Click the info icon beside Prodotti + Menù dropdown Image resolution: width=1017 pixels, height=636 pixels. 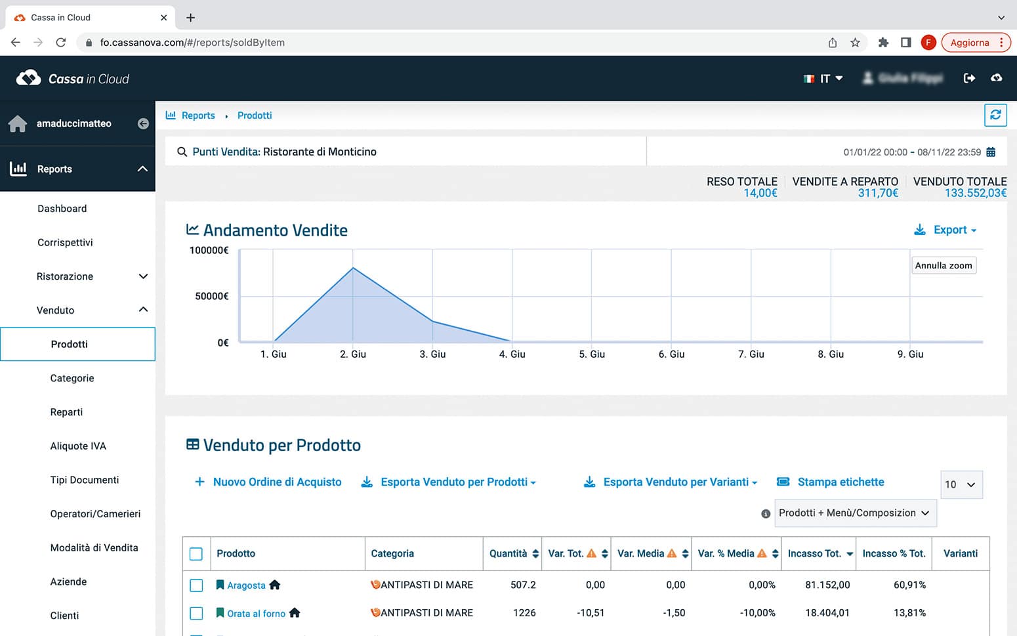coord(765,514)
